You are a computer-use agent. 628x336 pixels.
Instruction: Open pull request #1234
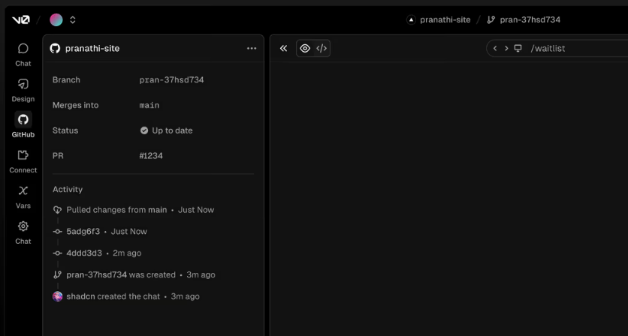pyautogui.click(x=151, y=156)
